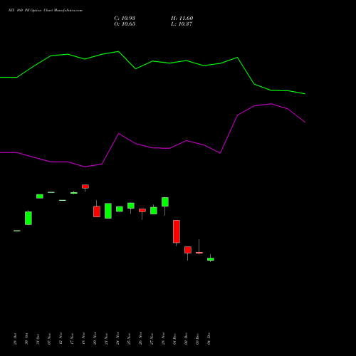Click the open value 'O: 10.65'
Viewport: 356px width, 356px height.
[x=125, y=24]
